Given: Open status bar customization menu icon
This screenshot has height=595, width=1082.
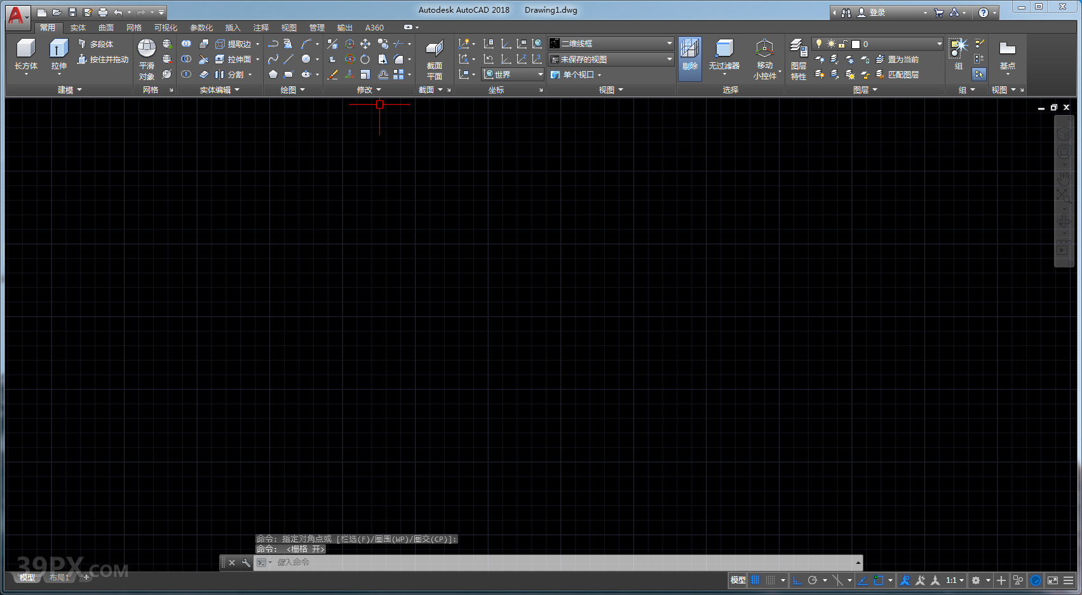Looking at the screenshot, I should tap(1069, 580).
